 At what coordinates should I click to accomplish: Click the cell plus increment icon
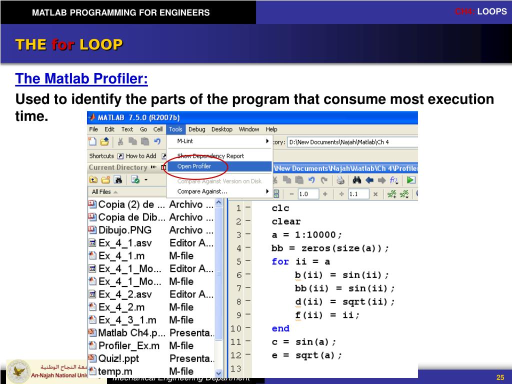click(x=325, y=194)
